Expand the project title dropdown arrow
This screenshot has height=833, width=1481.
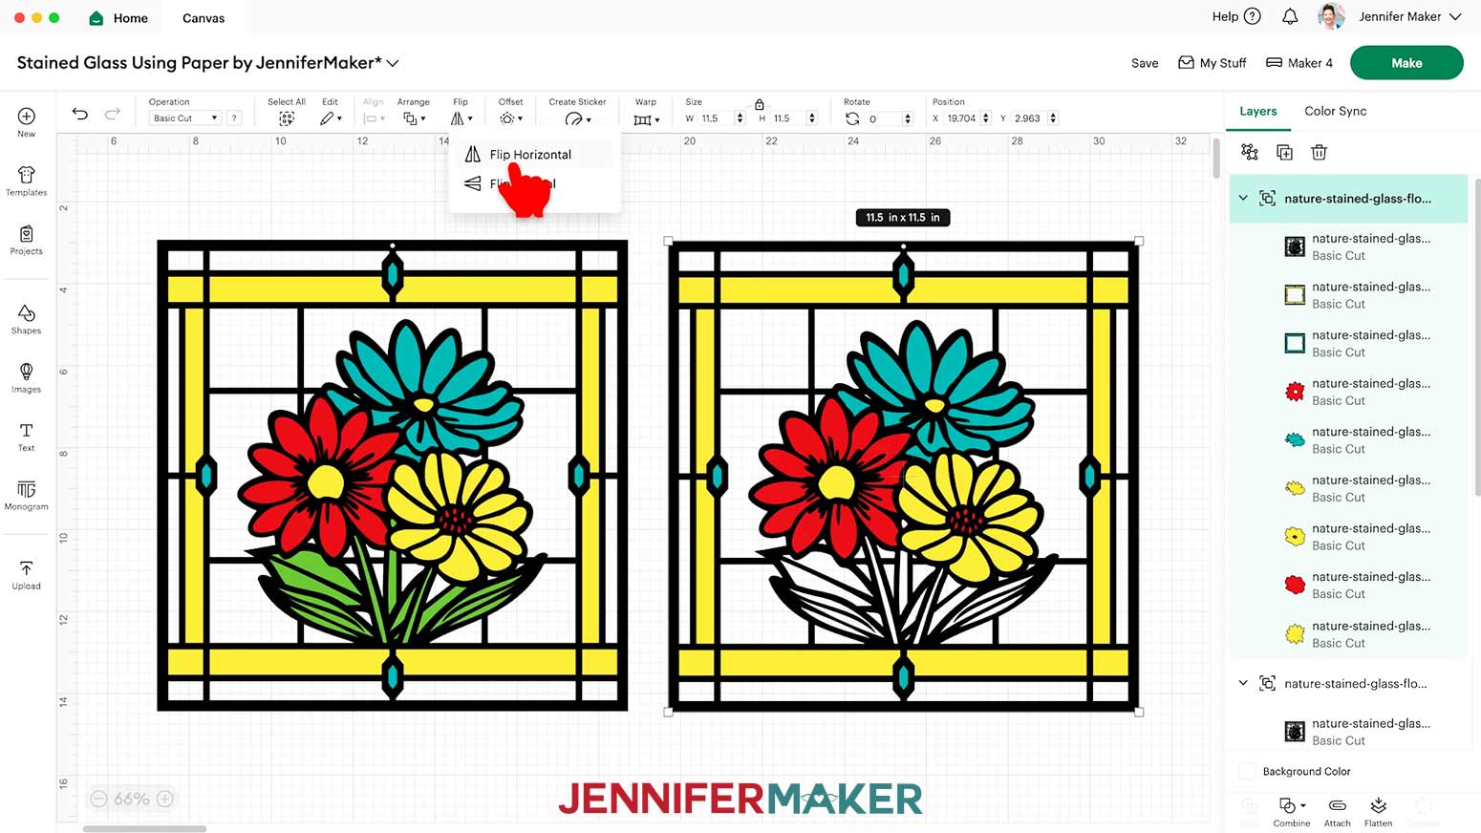coord(393,63)
